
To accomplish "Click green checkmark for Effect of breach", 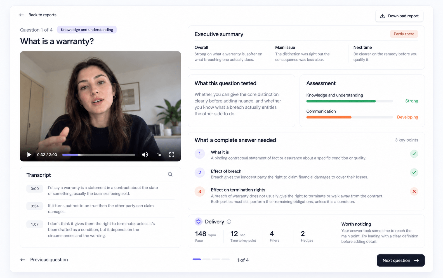I will pyautogui.click(x=414, y=172).
